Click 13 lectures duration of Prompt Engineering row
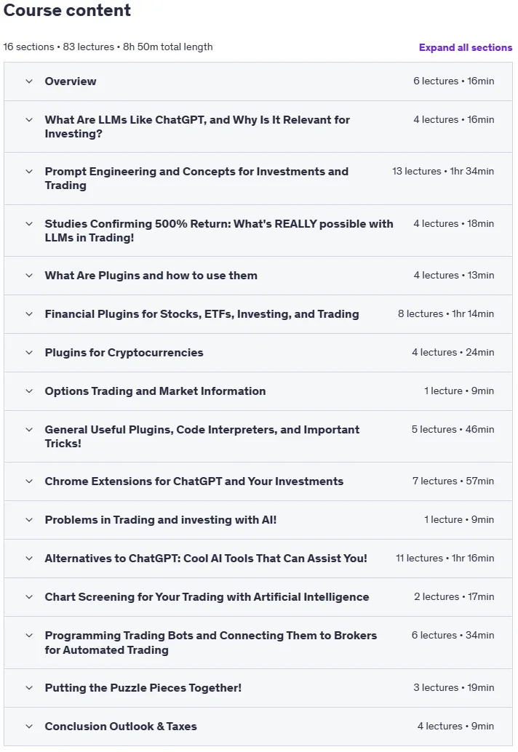The height and width of the screenshot is (752, 518). tap(442, 171)
